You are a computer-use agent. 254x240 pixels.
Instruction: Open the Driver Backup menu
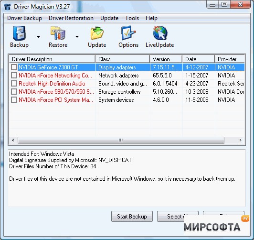tap(24, 18)
